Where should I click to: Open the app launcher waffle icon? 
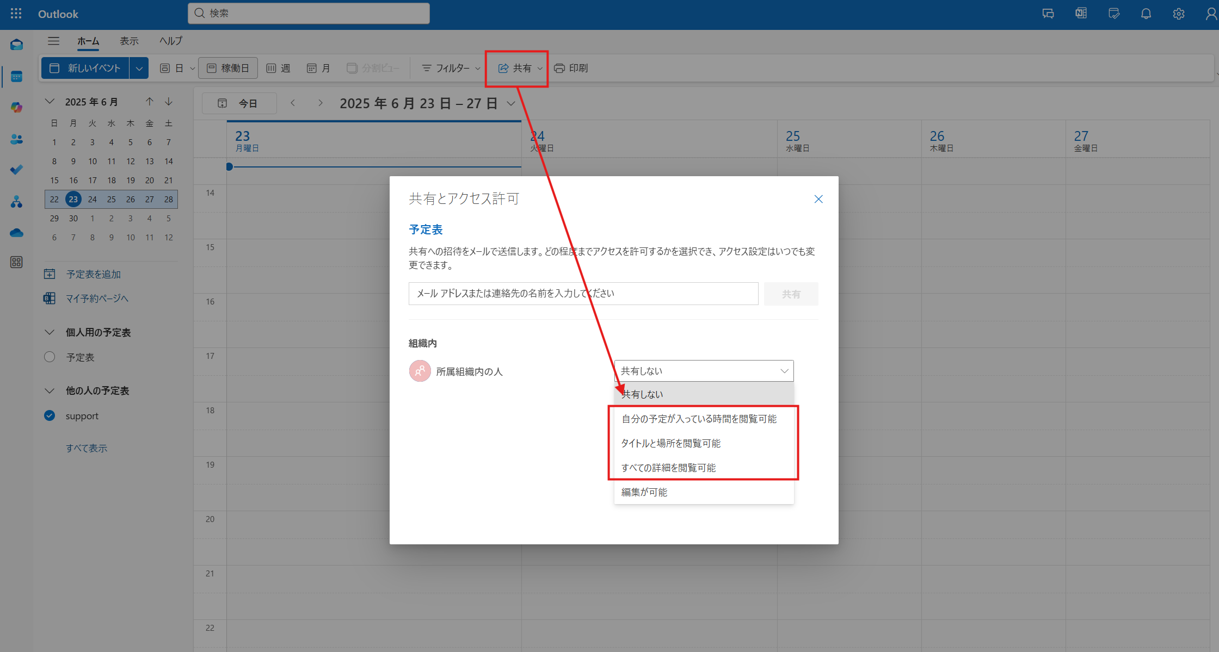click(16, 14)
